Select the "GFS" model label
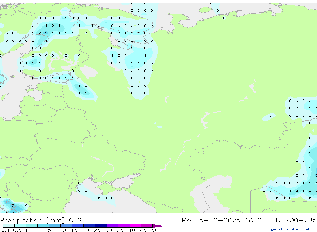The height and width of the screenshot is (232, 317). pyautogui.click(x=75, y=220)
